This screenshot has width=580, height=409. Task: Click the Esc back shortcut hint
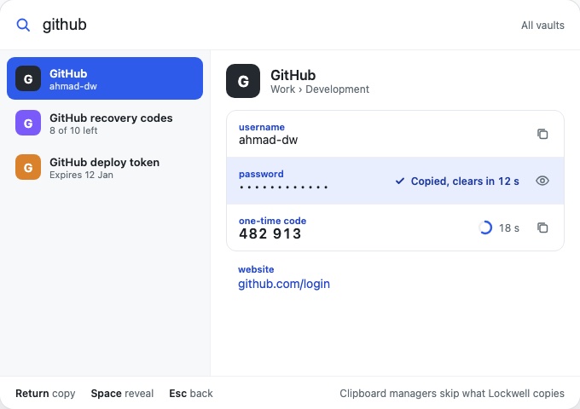click(x=191, y=394)
